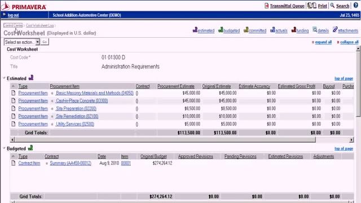Image resolution: width=361 pixels, height=203 pixels.
Task: Jump to the funding section tab
Action: tap(300, 30)
